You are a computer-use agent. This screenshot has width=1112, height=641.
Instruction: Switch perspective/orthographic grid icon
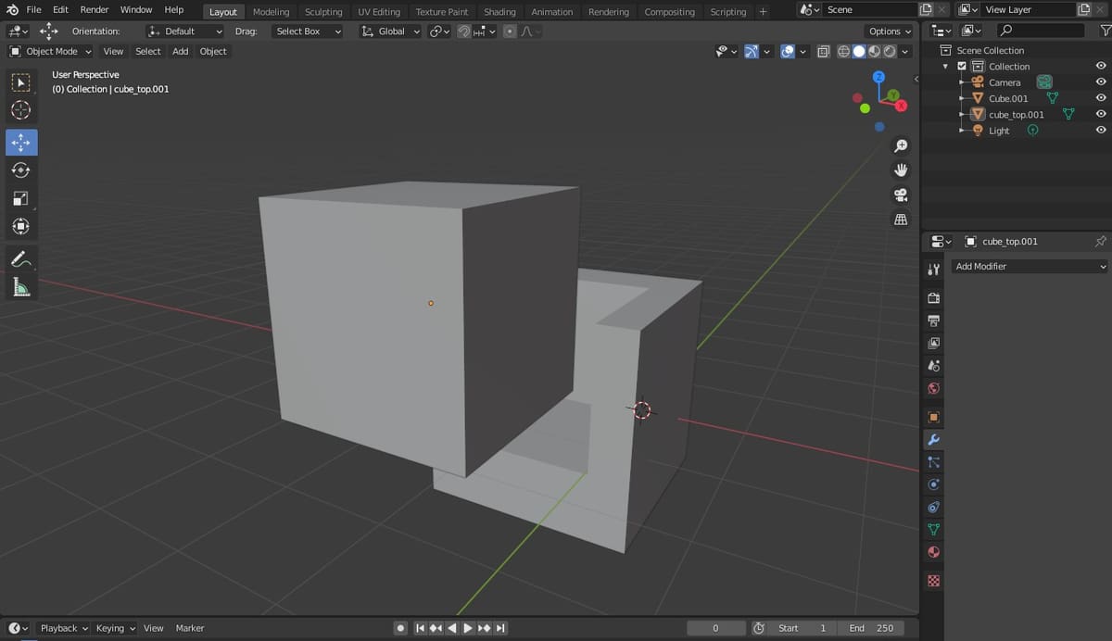[900, 220]
